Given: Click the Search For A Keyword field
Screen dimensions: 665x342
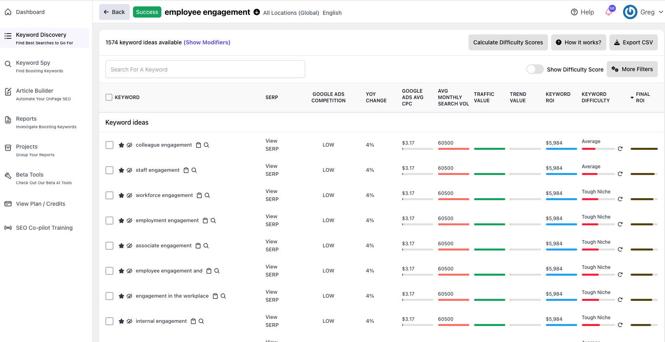Looking at the screenshot, I should point(205,70).
